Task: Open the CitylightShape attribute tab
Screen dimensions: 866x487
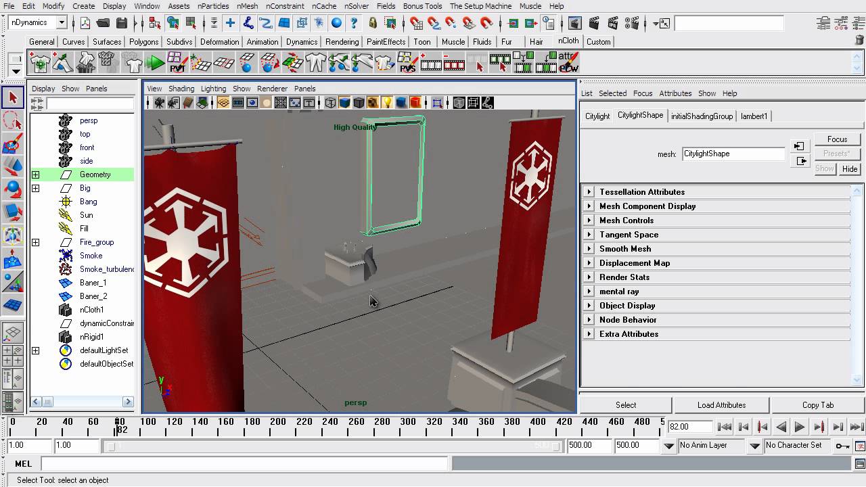Action: click(640, 116)
